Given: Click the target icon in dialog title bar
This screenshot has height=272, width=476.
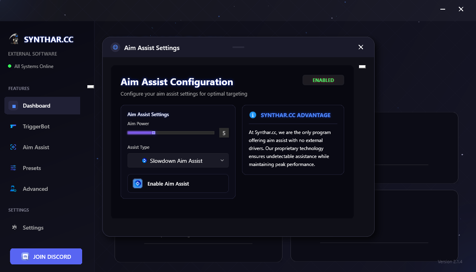Looking at the screenshot, I should point(115,47).
